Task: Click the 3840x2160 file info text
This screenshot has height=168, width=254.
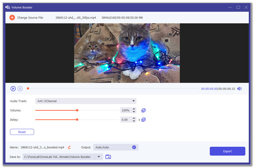Action: click(122, 17)
